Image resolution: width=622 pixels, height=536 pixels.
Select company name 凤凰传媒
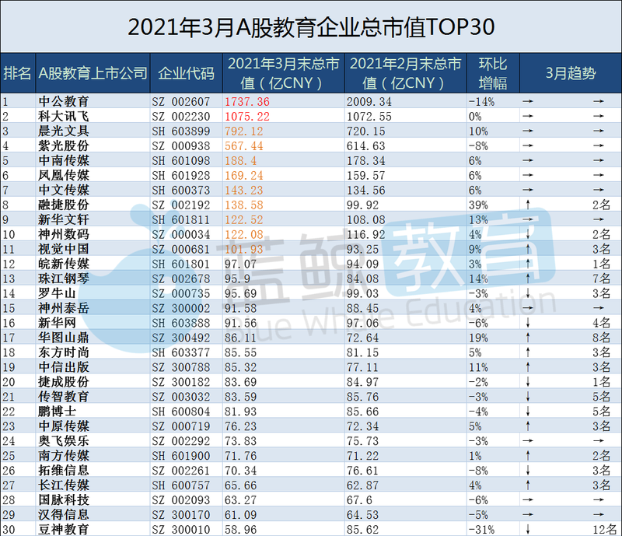[64, 175]
